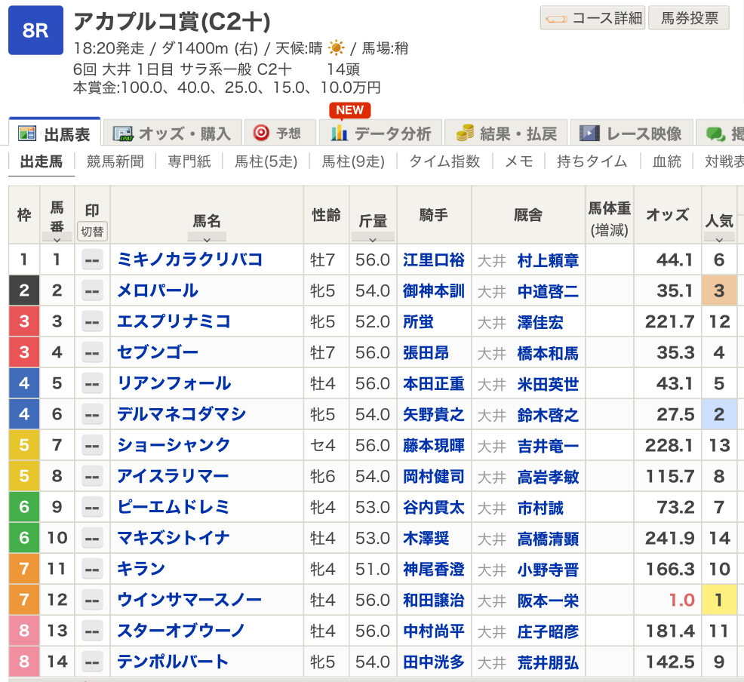Switch to the 馬柱(5走) sub-tab

pos(266,161)
